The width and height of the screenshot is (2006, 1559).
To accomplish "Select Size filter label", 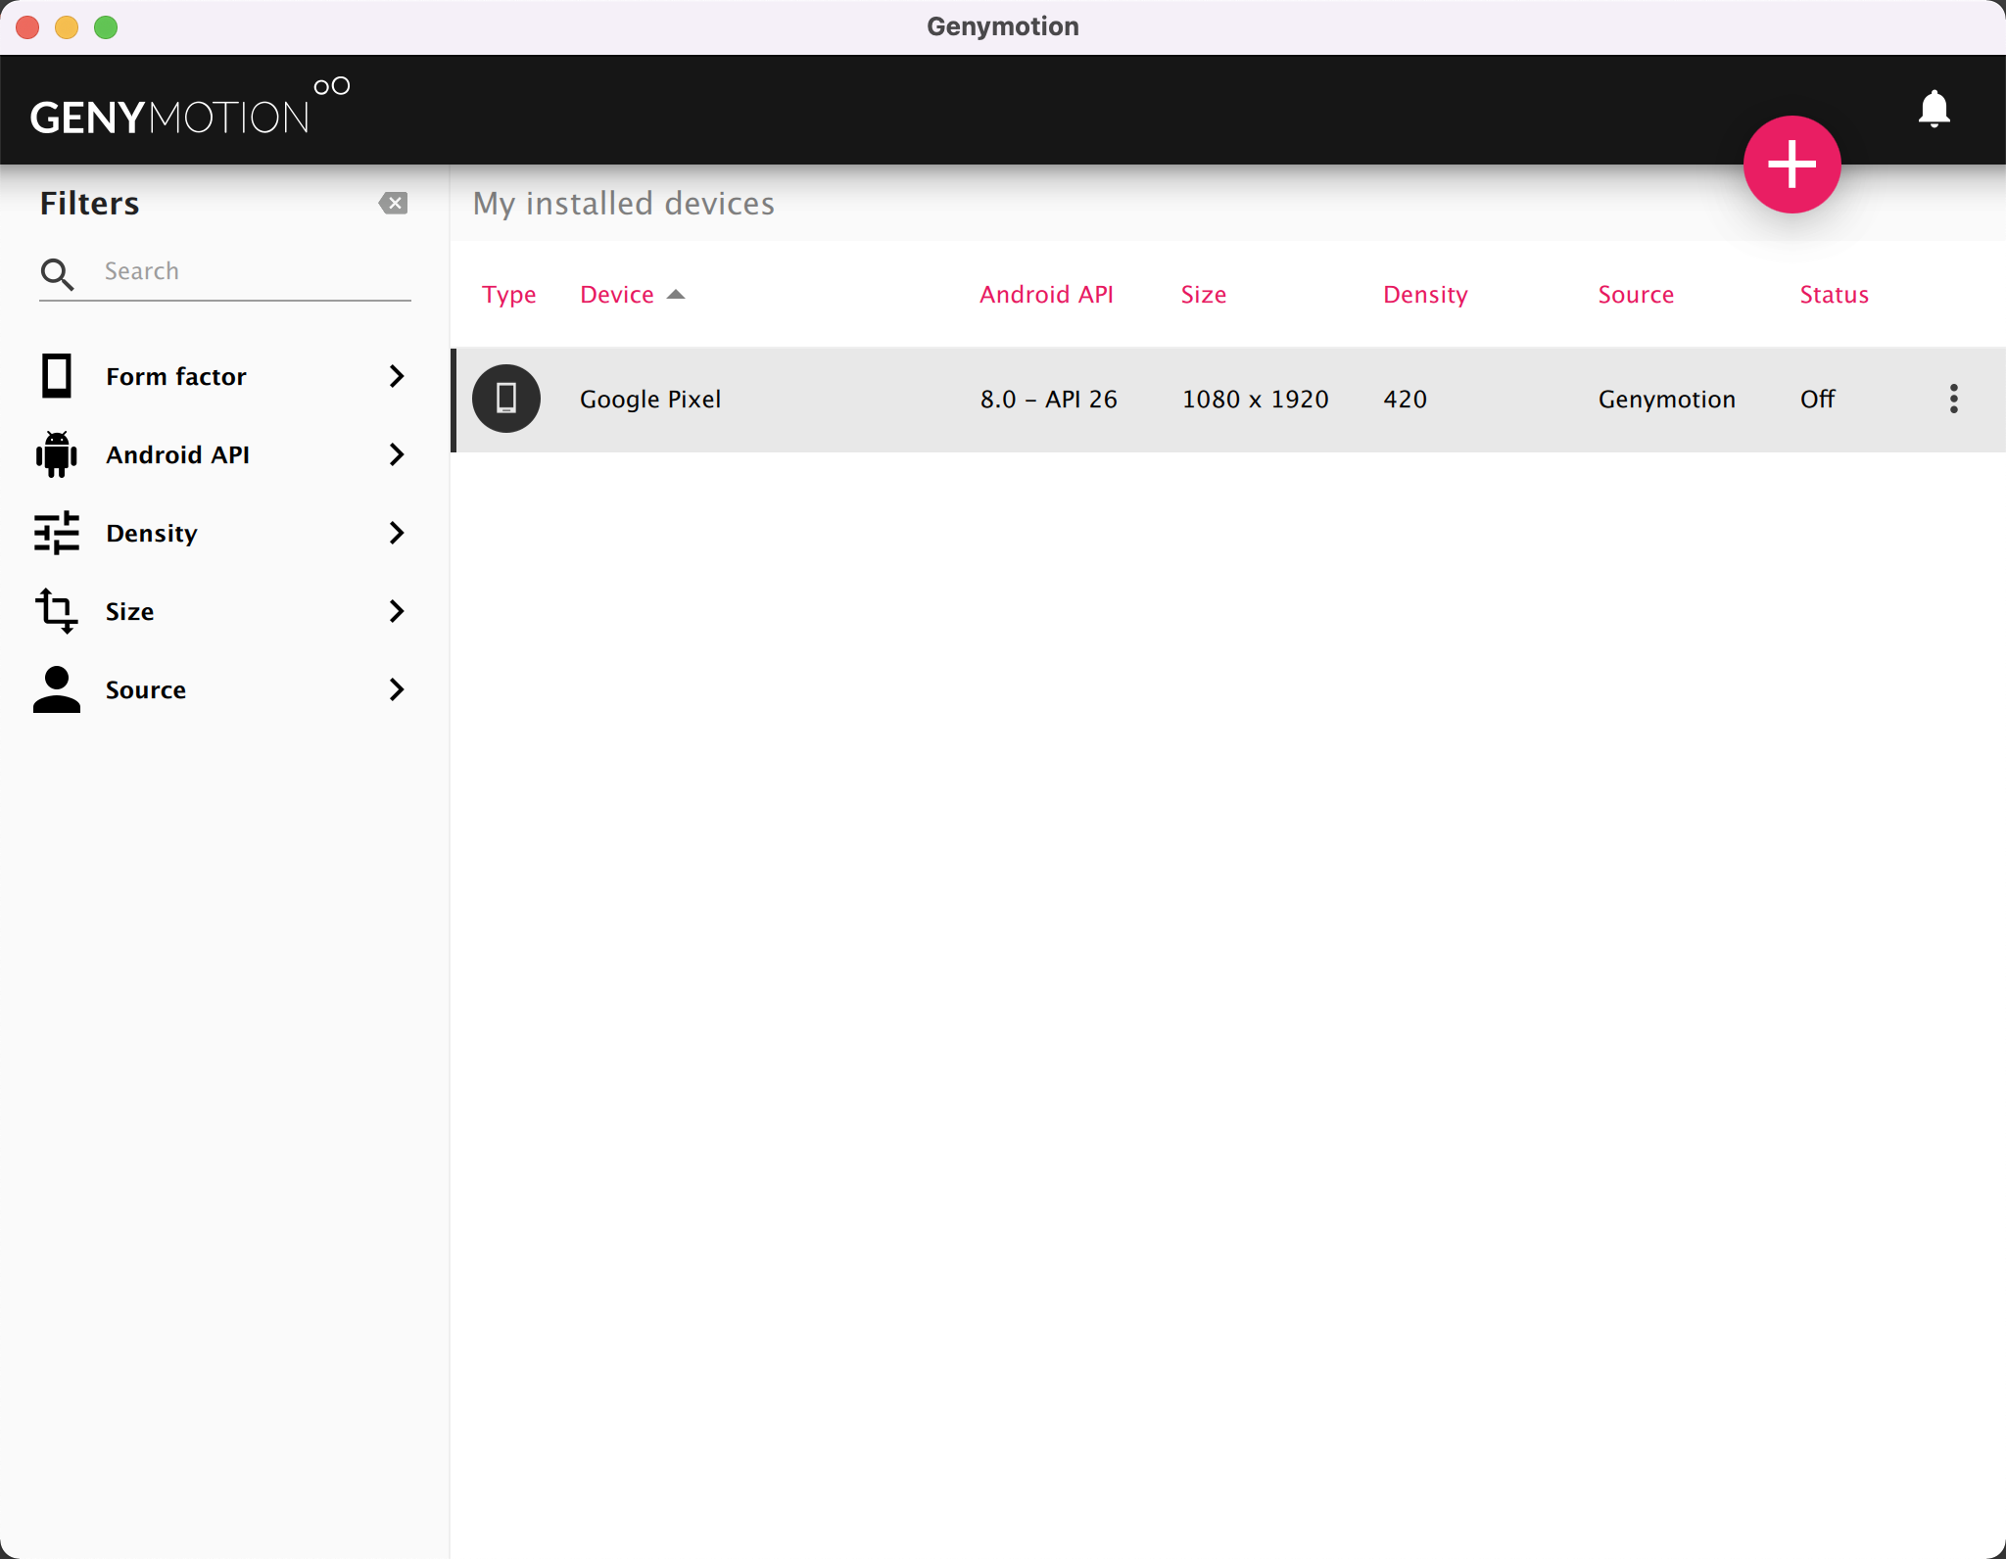I will tap(129, 611).
